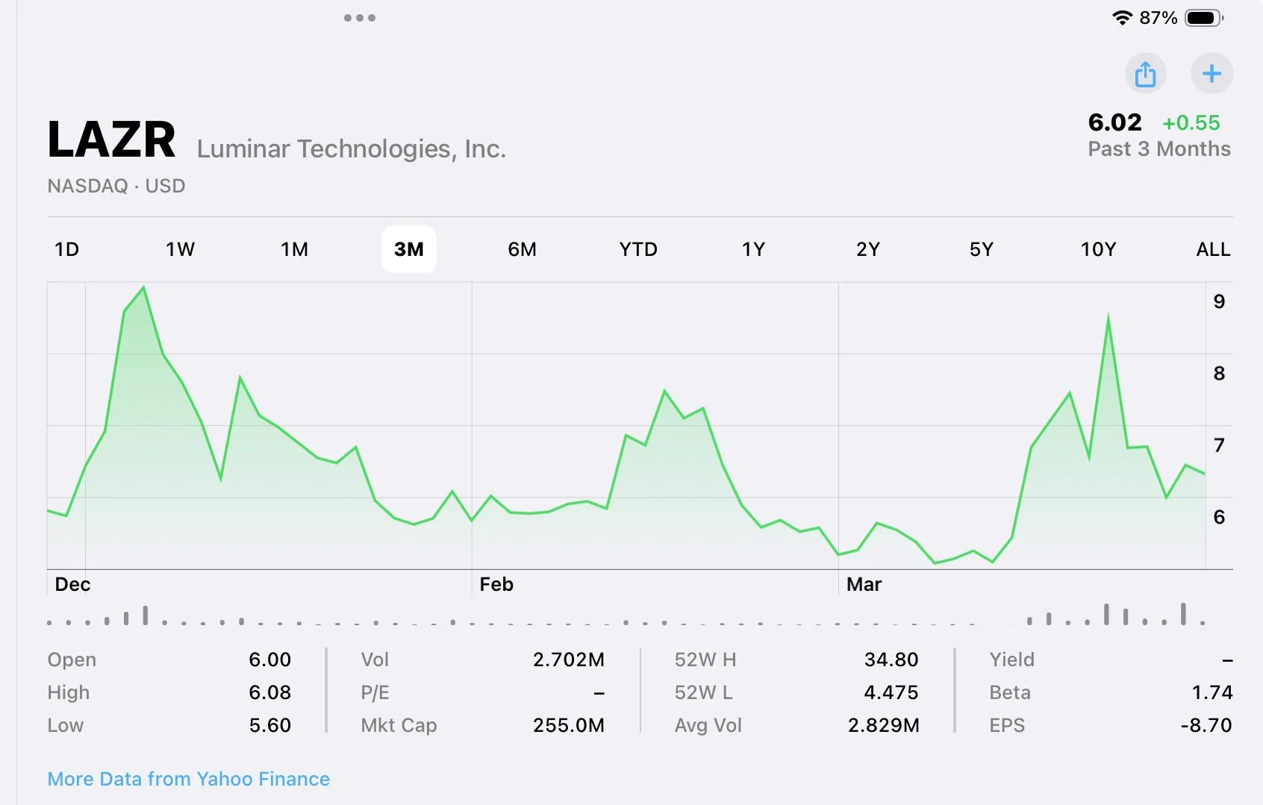
Task: Tap the 87% battery percentage
Action: tap(1158, 18)
